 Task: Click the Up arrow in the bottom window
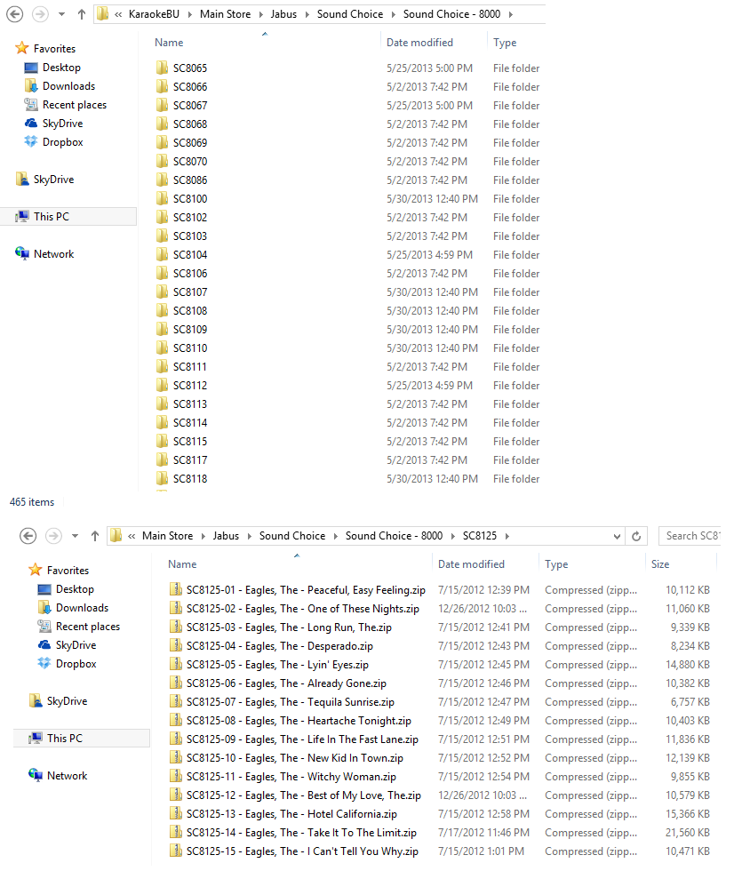95,536
